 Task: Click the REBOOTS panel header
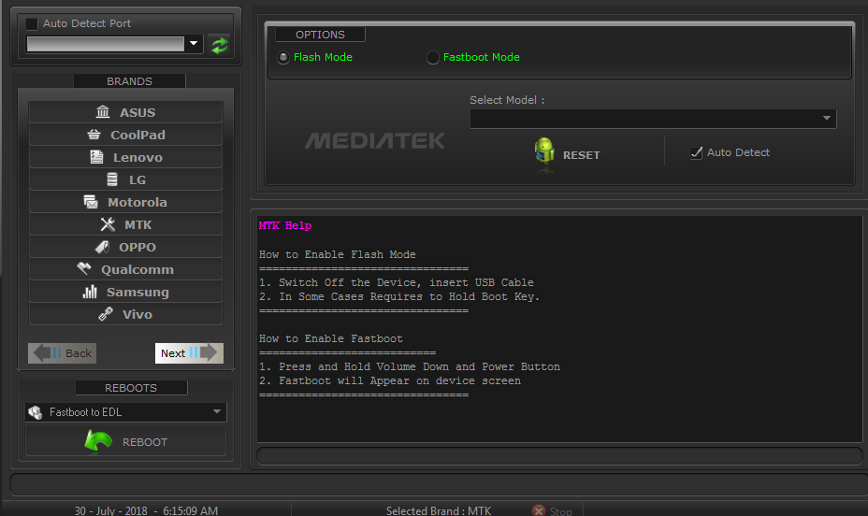pos(131,388)
